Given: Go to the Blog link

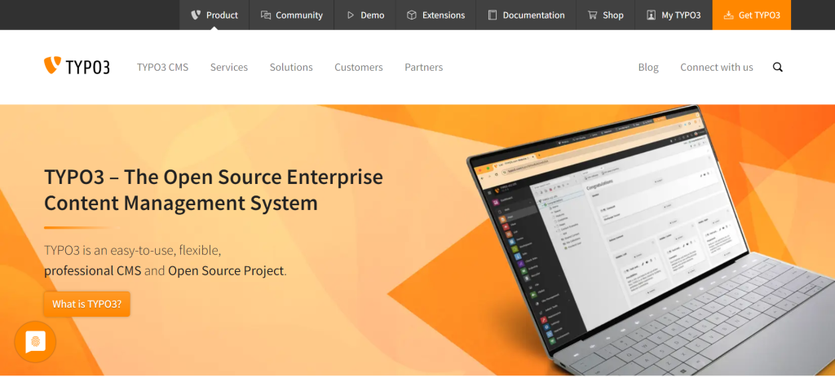Looking at the screenshot, I should pos(648,67).
